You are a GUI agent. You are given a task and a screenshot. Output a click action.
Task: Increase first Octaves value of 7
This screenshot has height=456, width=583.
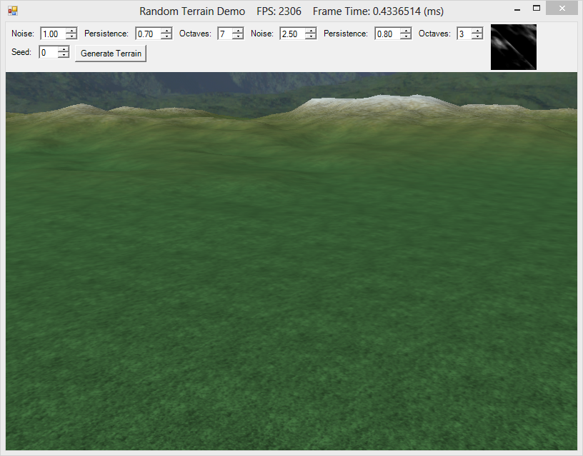(238, 31)
